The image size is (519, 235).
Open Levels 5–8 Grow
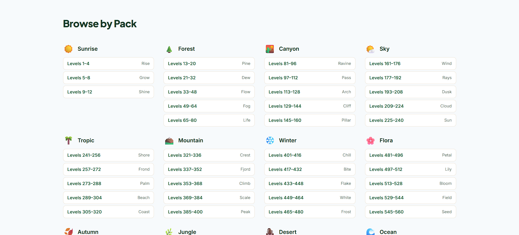tap(108, 78)
